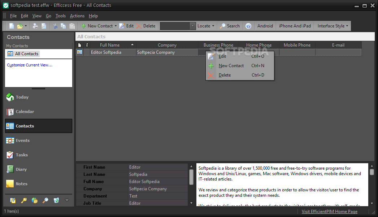Click the Help question mark icon

248,26
